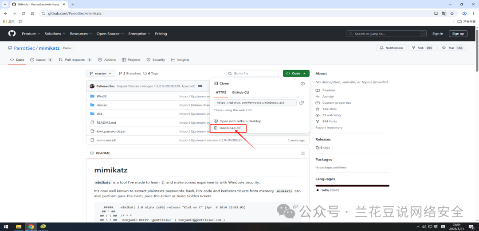
Task: Open the README outline list icon
Action: [303, 153]
